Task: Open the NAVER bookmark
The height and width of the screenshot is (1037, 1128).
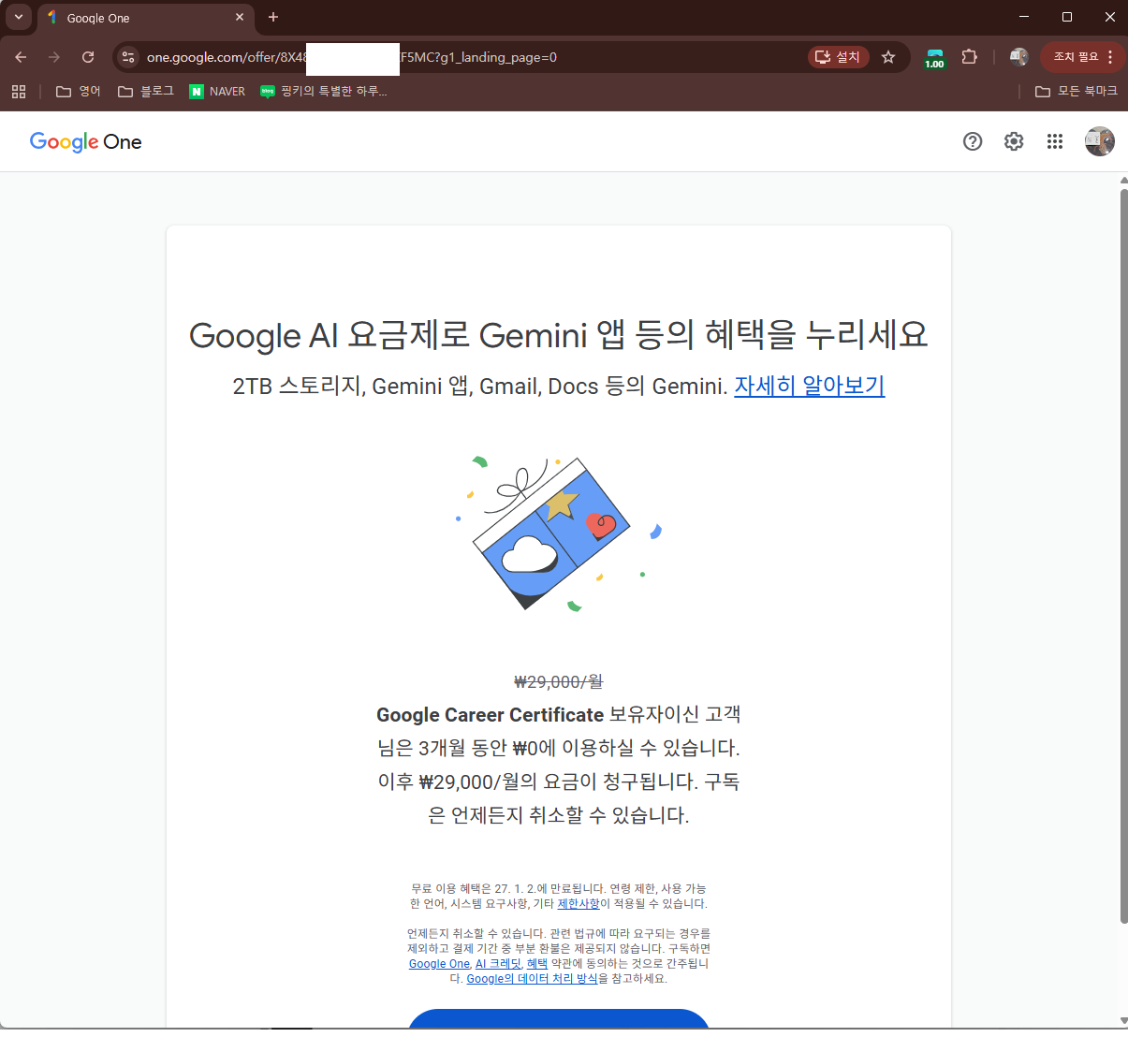Action: pos(217,91)
